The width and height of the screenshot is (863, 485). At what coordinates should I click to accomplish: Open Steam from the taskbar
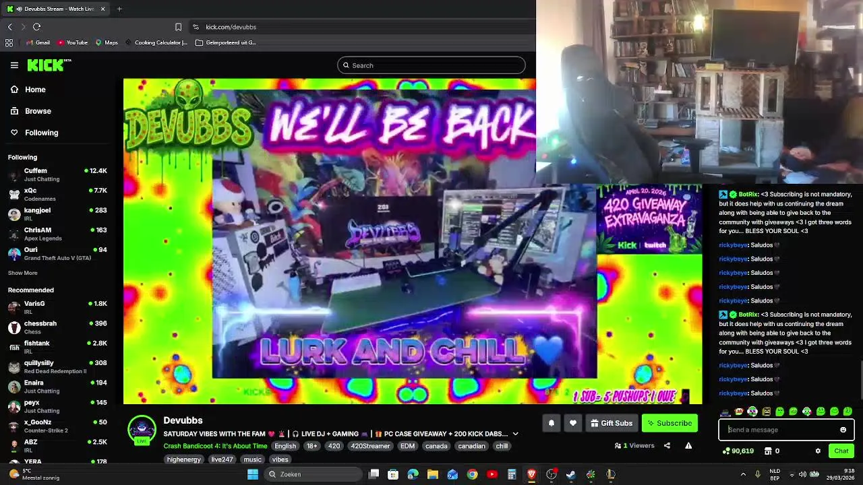pyautogui.click(x=571, y=474)
